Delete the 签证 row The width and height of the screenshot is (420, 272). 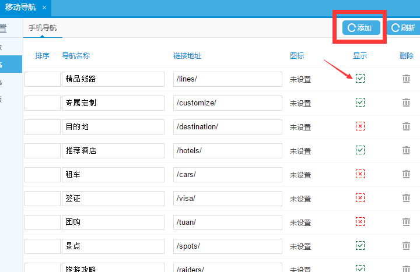click(406, 198)
